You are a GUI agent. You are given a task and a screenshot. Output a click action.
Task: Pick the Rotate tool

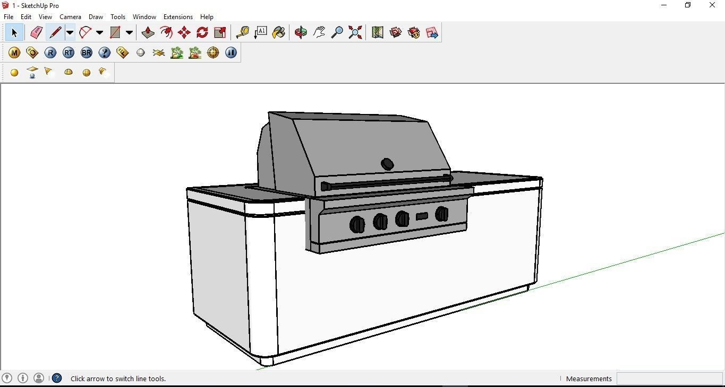[202, 33]
